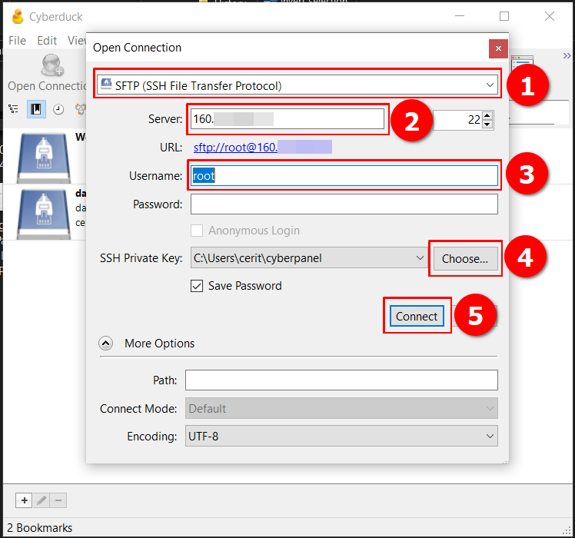Viewport: 575px width, 538px height.
Task: Close the Open Connection dialog
Action: click(x=498, y=48)
